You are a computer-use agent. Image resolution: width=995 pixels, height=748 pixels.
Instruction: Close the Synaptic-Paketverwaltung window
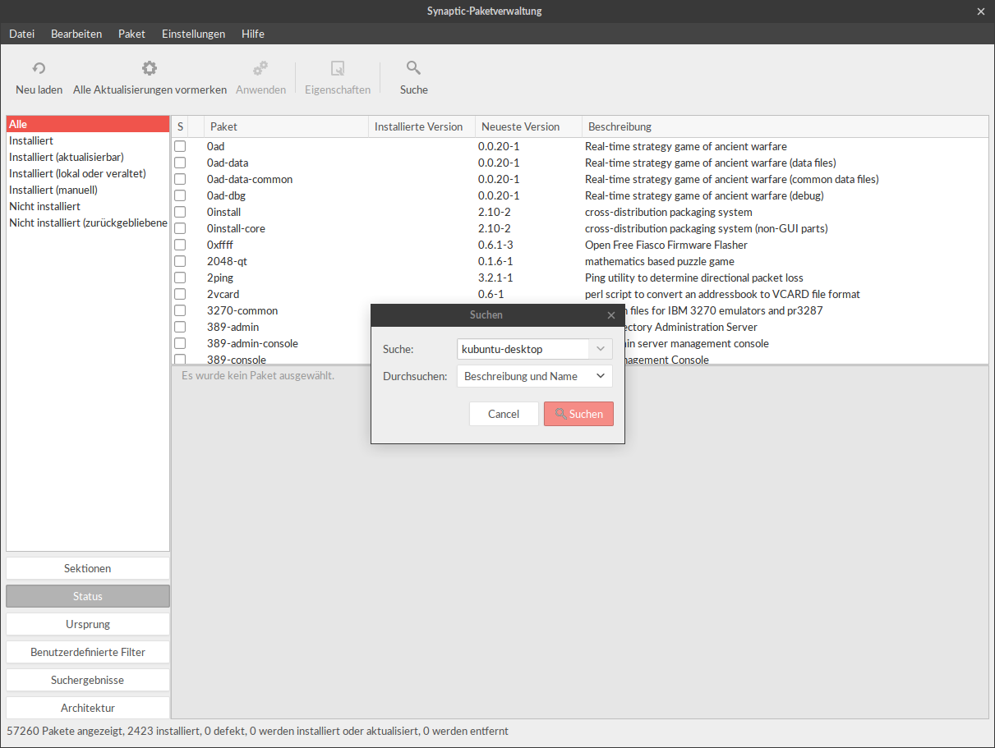(x=980, y=11)
